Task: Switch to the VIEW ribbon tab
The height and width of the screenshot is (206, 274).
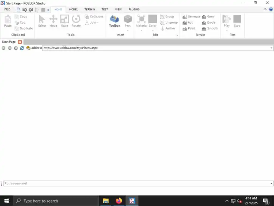Action: pyautogui.click(x=118, y=9)
